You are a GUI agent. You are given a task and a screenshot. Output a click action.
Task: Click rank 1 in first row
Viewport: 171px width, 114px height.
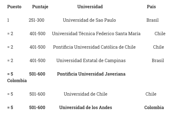(8, 20)
